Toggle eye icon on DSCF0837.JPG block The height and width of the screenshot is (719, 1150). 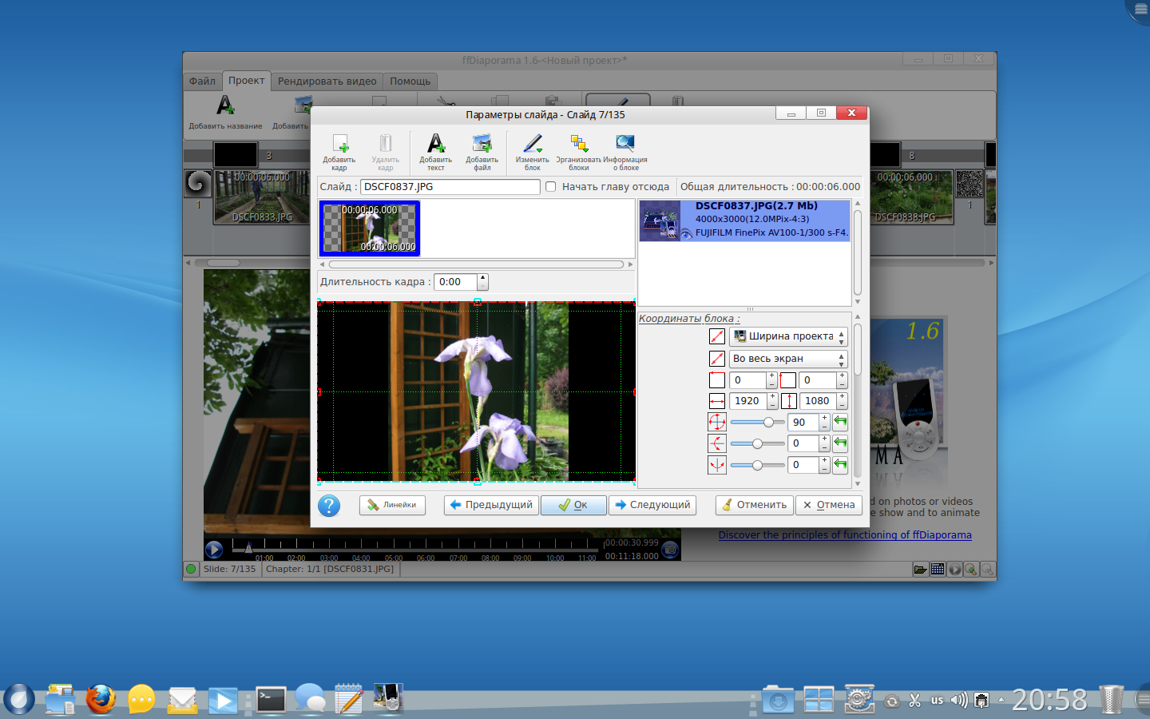click(x=685, y=233)
